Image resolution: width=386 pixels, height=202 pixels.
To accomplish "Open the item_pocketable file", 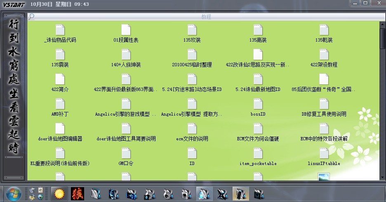I will click(258, 154).
